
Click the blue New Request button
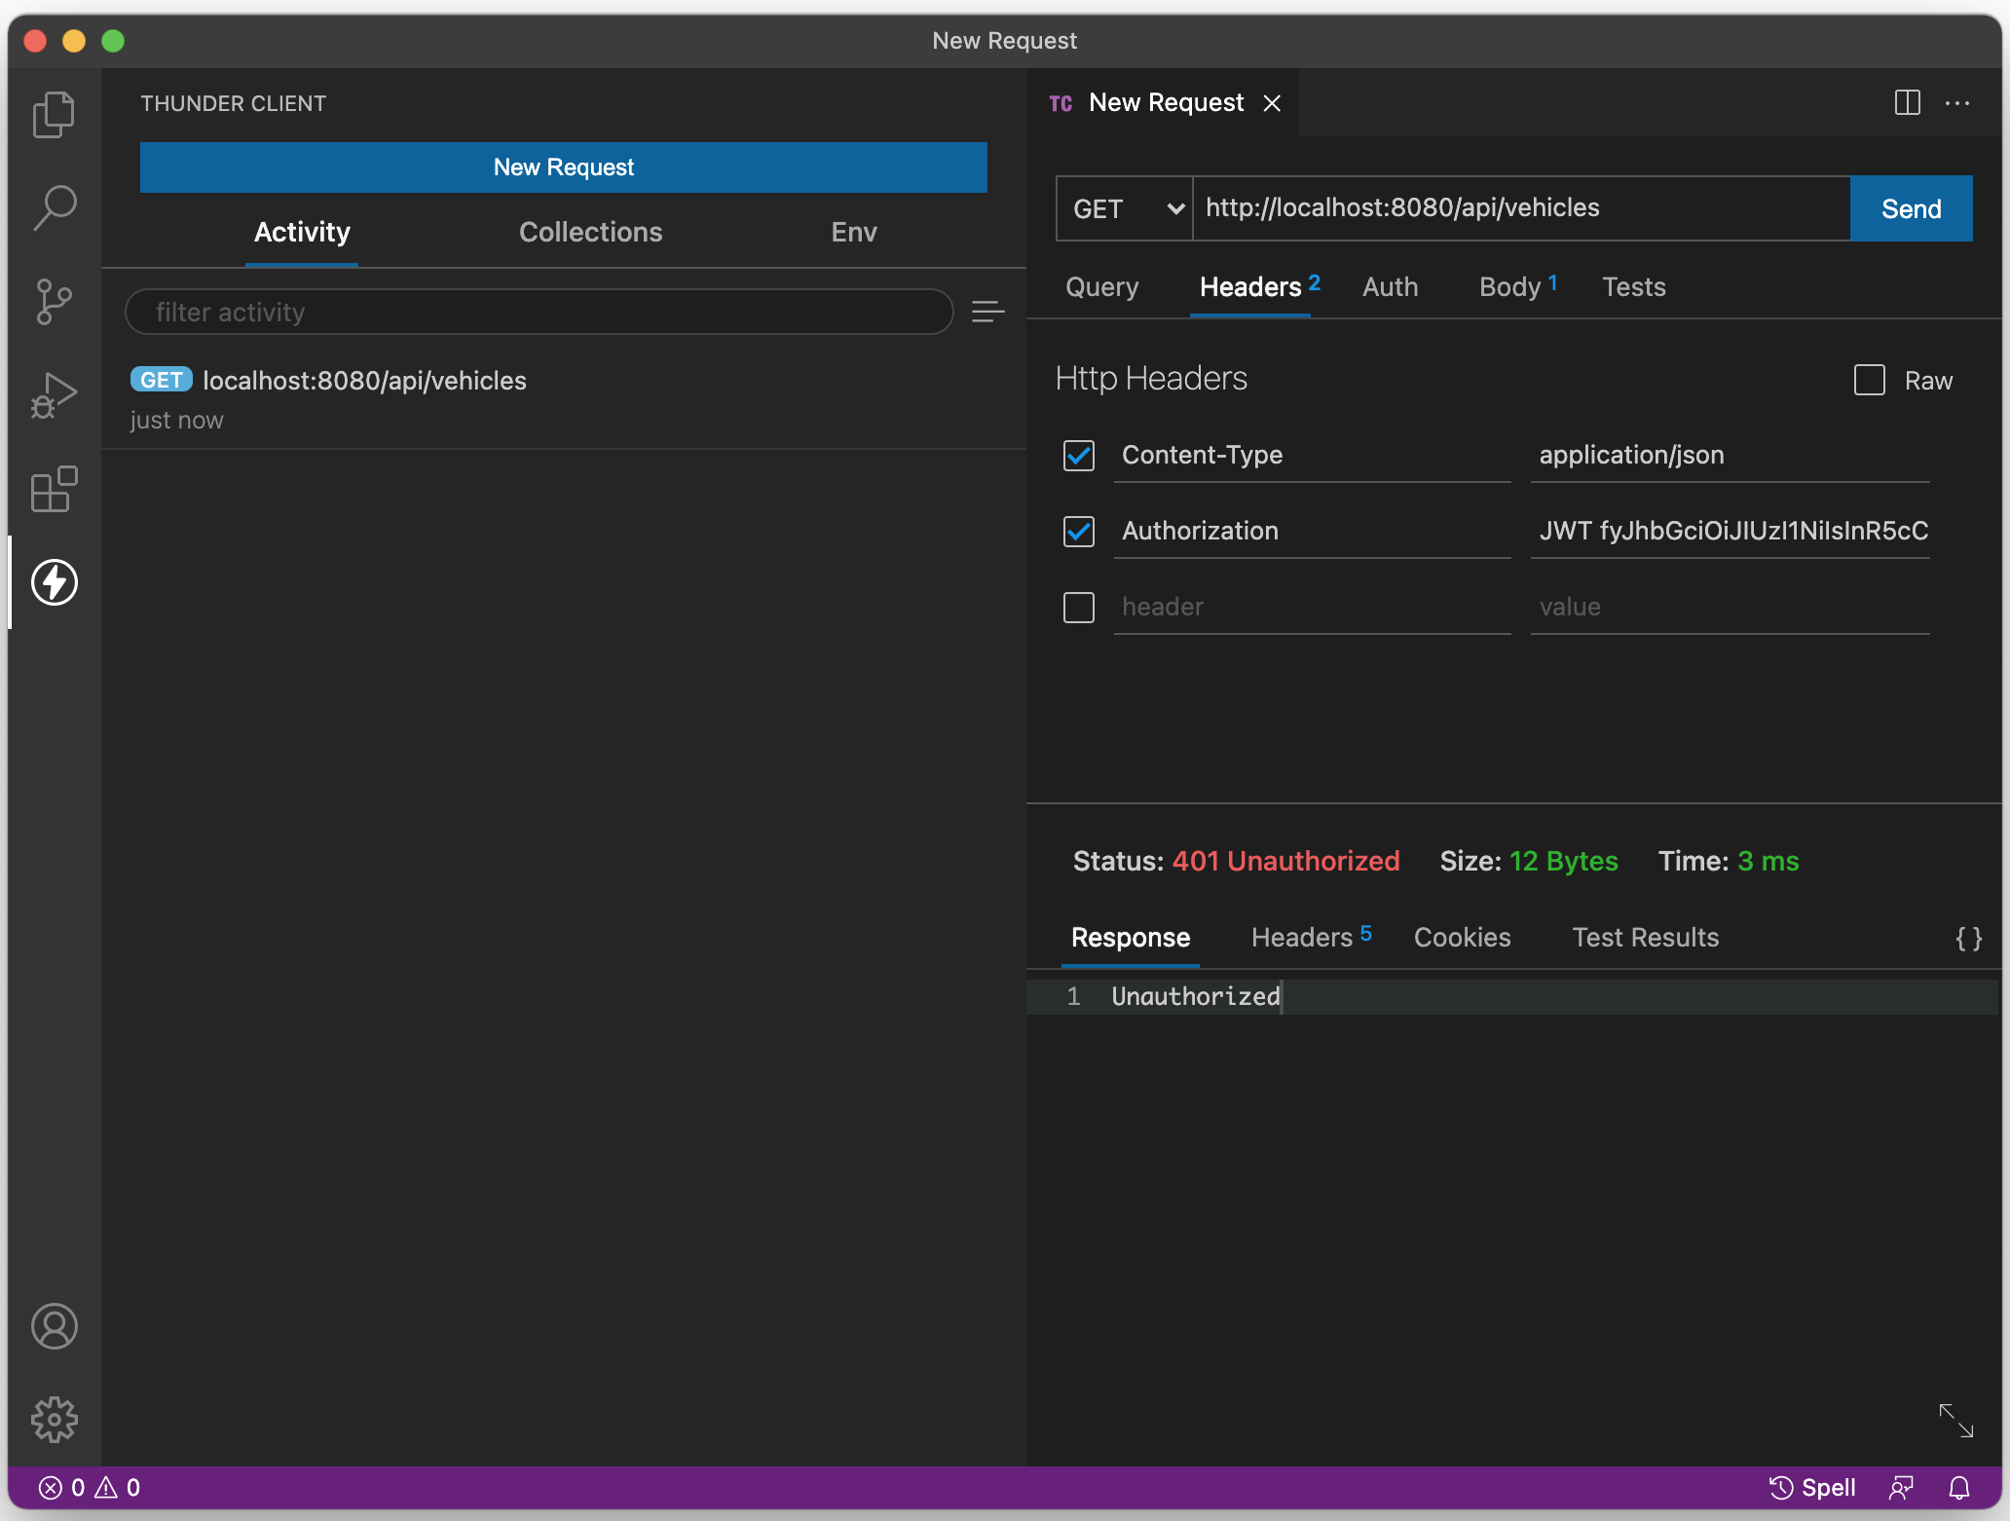click(x=563, y=167)
